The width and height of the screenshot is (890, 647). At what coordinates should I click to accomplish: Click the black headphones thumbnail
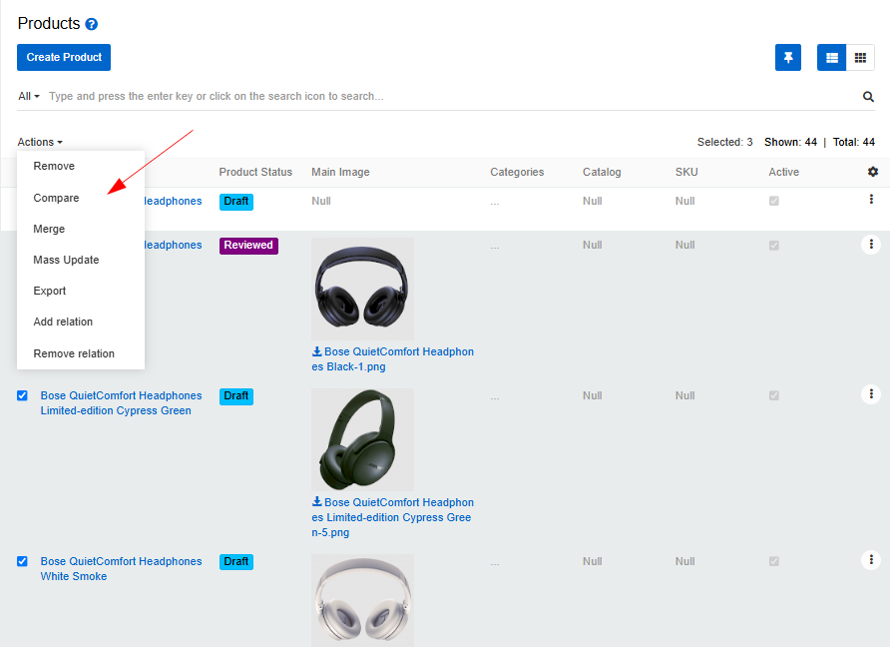(363, 290)
